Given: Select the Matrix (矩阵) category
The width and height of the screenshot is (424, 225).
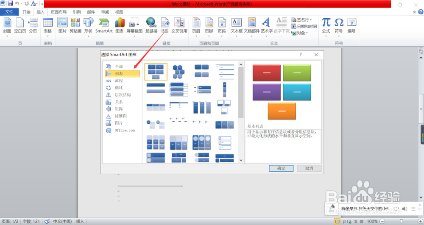Looking at the screenshot, I should 122,109.
